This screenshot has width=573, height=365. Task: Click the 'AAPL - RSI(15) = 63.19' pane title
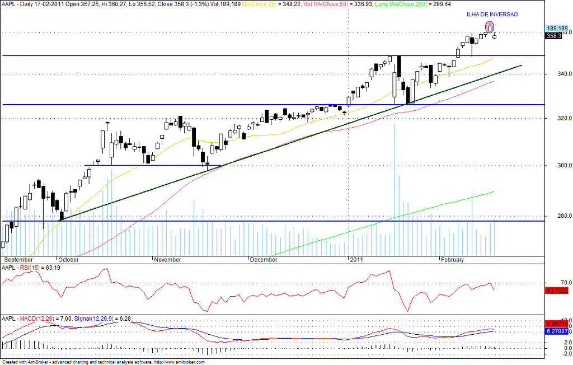(x=31, y=268)
